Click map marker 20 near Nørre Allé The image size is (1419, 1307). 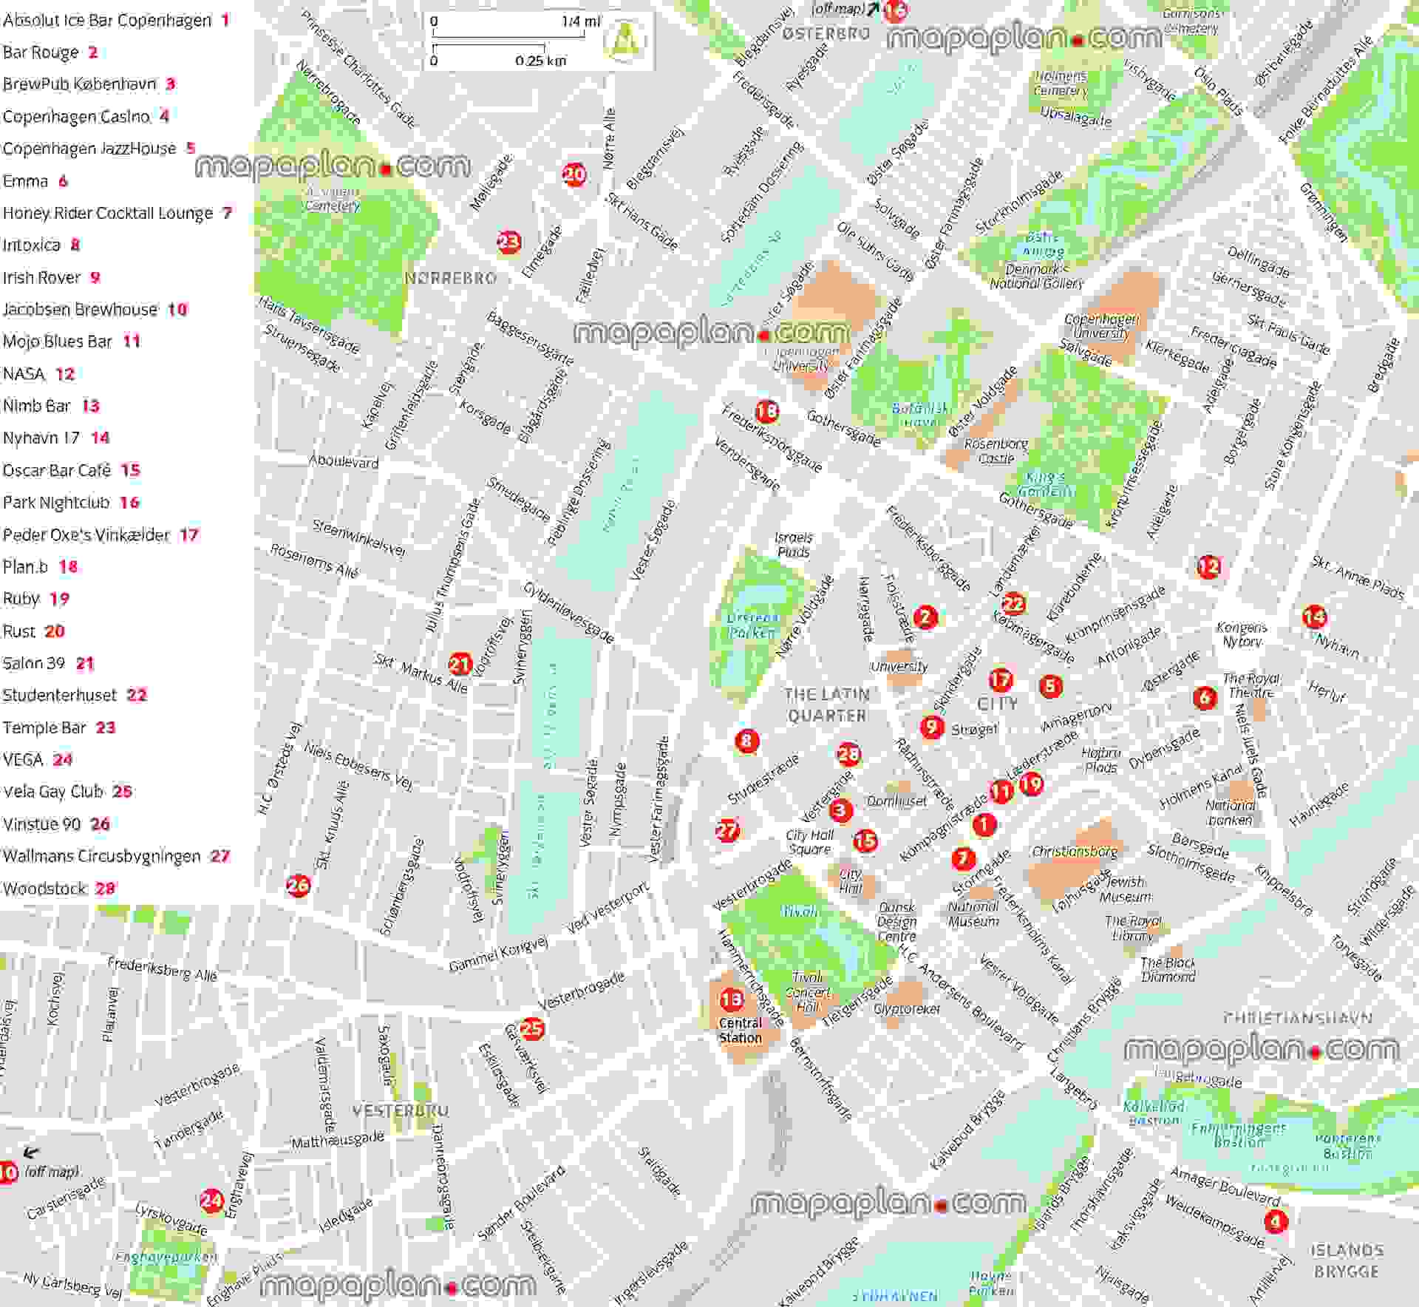574,174
